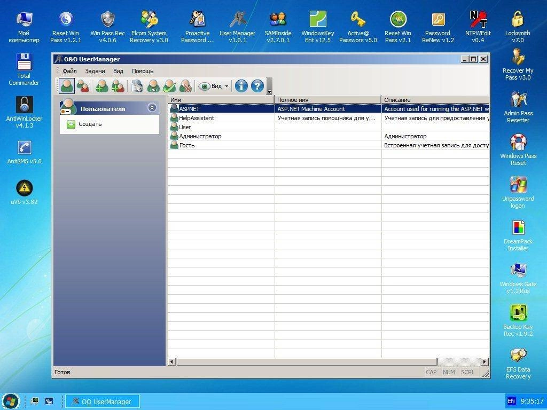Select the User account row
The height and width of the screenshot is (410, 547).
329,127
